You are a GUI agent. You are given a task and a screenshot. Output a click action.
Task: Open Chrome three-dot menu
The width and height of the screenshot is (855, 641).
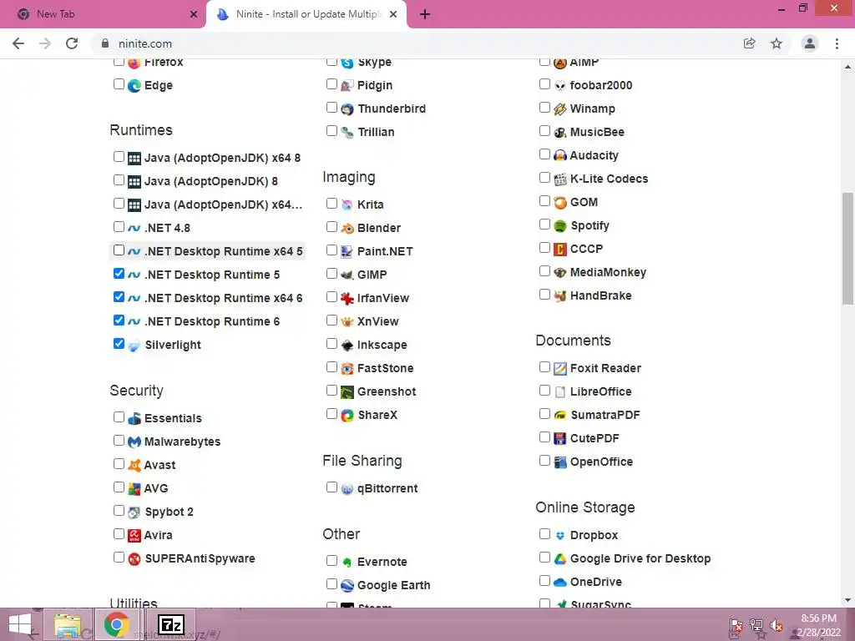pyautogui.click(x=837, y=43)
